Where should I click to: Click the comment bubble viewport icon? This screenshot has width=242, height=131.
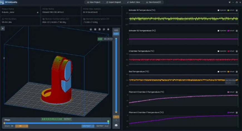pyautogui.click(x=104, y=29)
